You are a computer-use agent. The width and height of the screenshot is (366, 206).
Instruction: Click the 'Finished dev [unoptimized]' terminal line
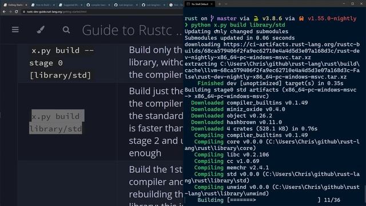[270, 84]
